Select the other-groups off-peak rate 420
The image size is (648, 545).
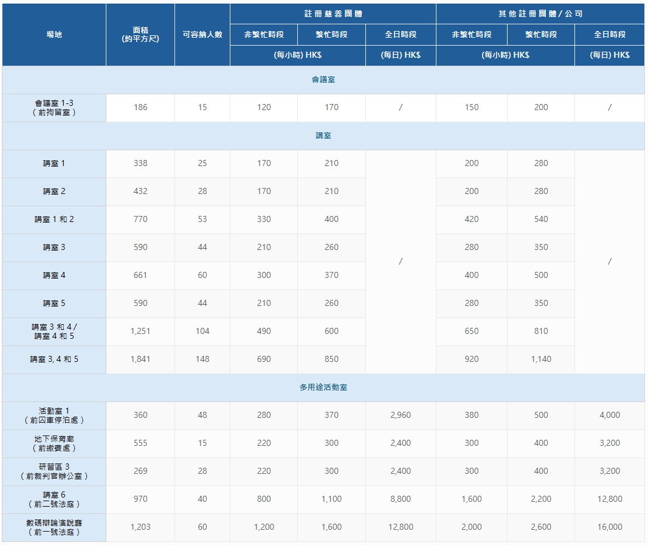click(x=472, y=219)
